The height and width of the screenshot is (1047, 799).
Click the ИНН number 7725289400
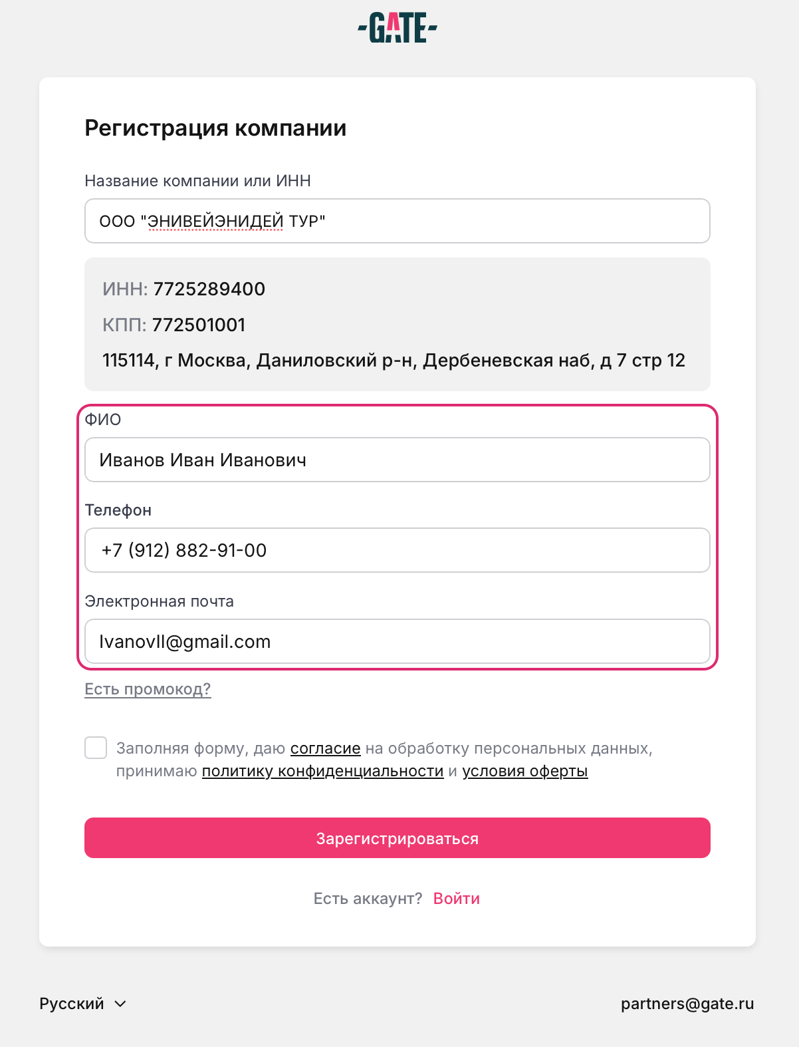pos(209,289)
